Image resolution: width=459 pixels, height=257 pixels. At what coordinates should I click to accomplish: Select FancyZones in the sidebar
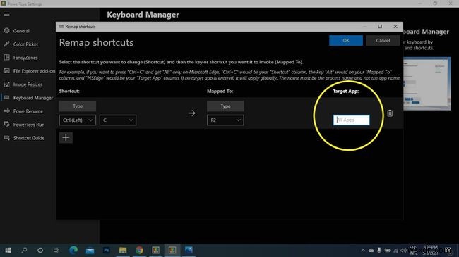(x=25, y=58)
